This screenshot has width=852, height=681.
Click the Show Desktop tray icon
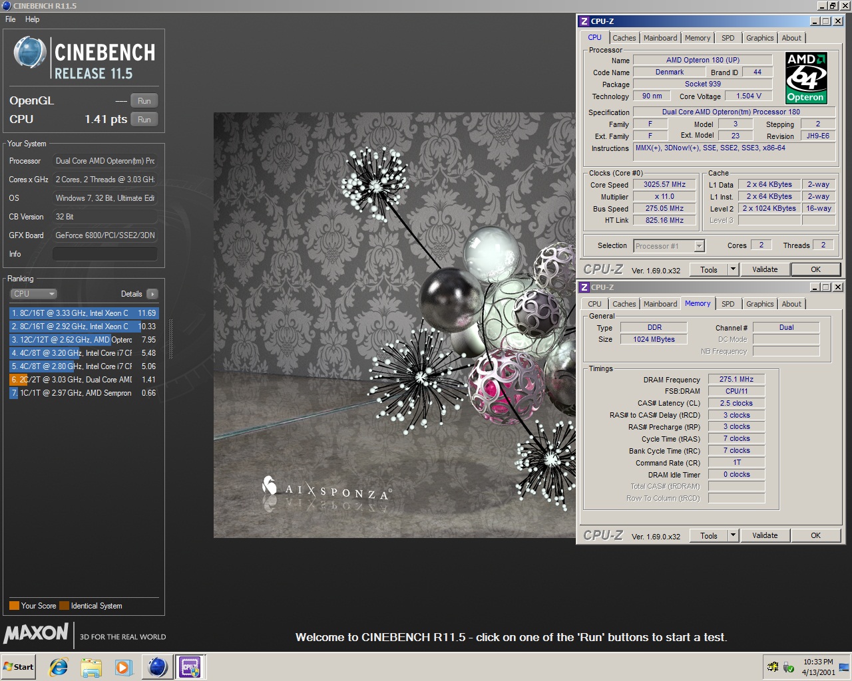[x=844, y=667]
